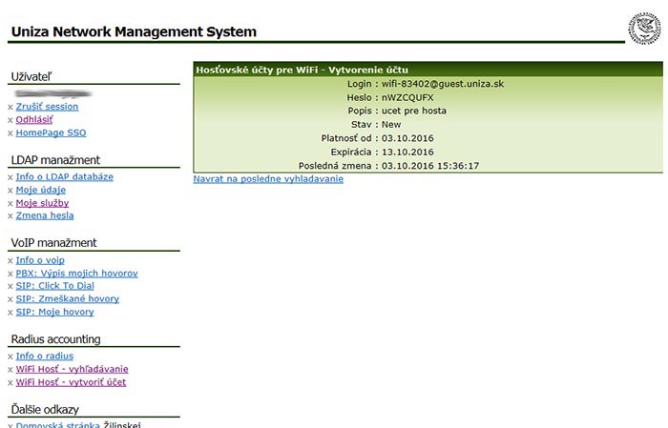Click the VoIP manažment heading

pyautogui.click(x=53, y=242)
